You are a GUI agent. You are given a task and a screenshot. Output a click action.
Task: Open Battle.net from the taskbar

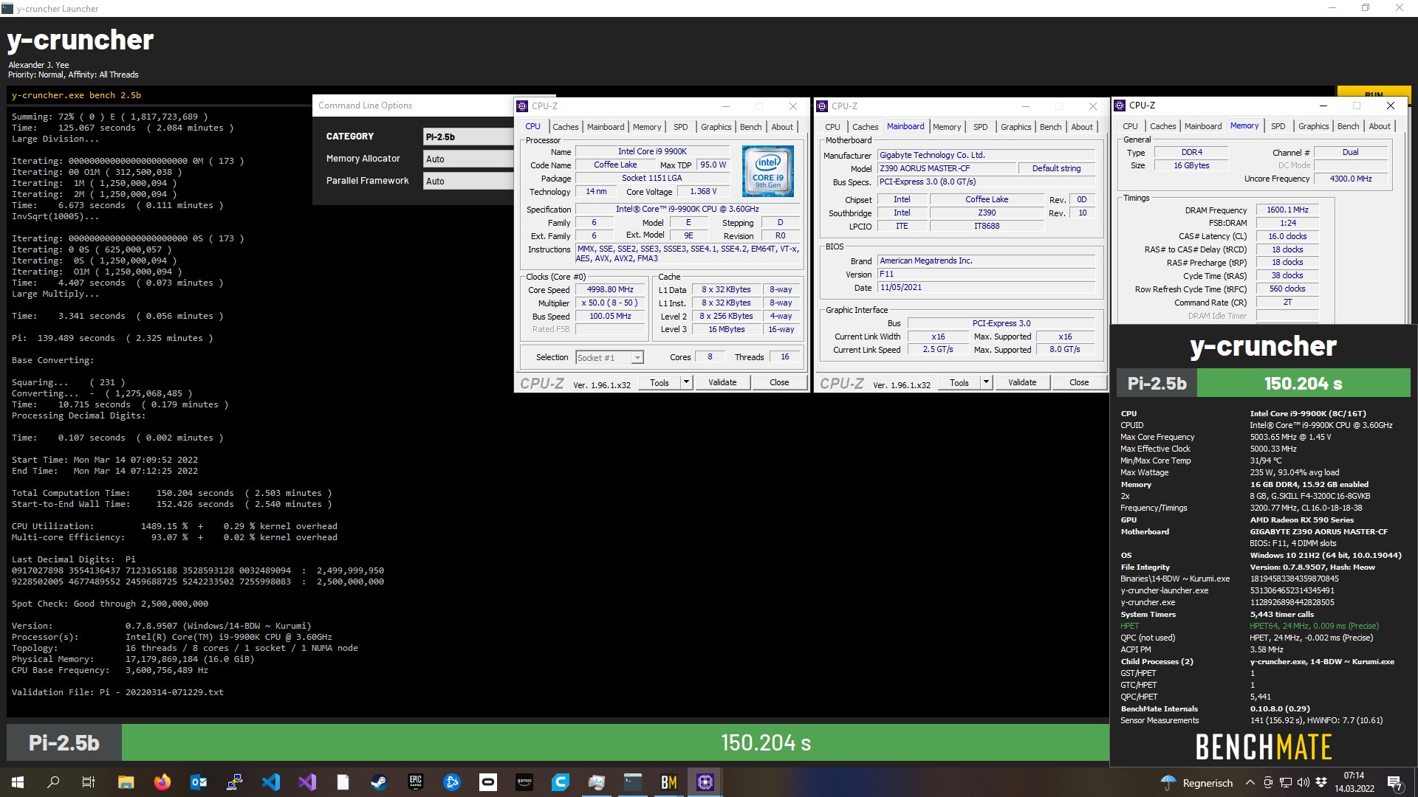451,782
